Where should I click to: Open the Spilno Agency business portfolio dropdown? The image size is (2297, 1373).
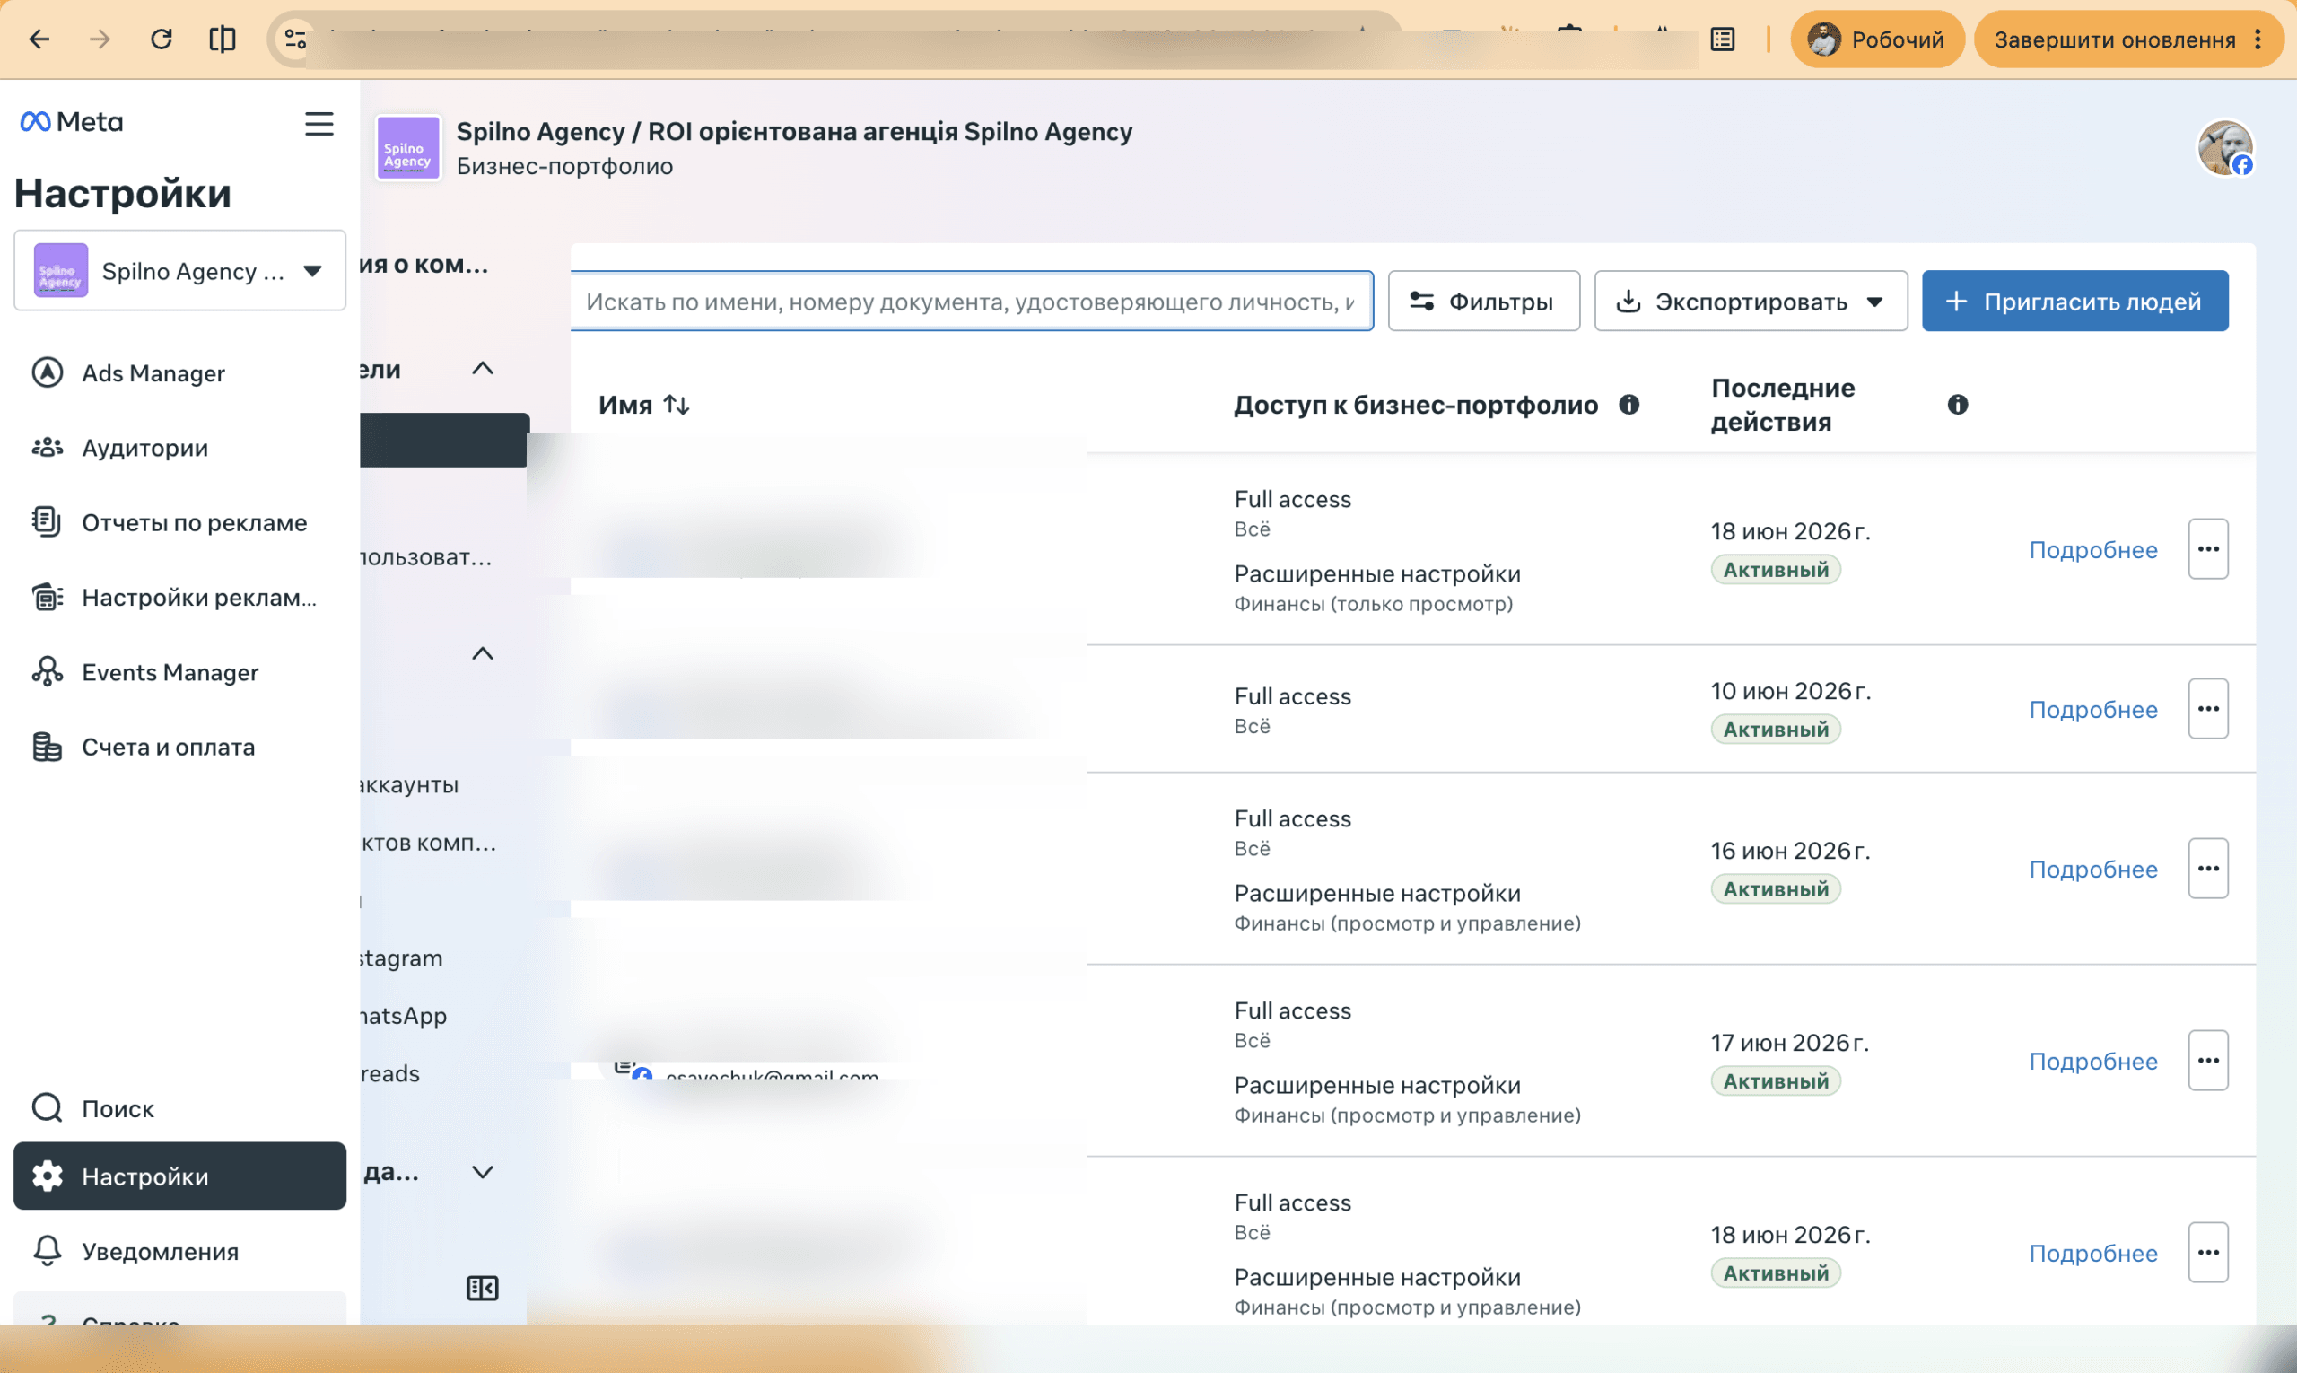pos(179,270)
